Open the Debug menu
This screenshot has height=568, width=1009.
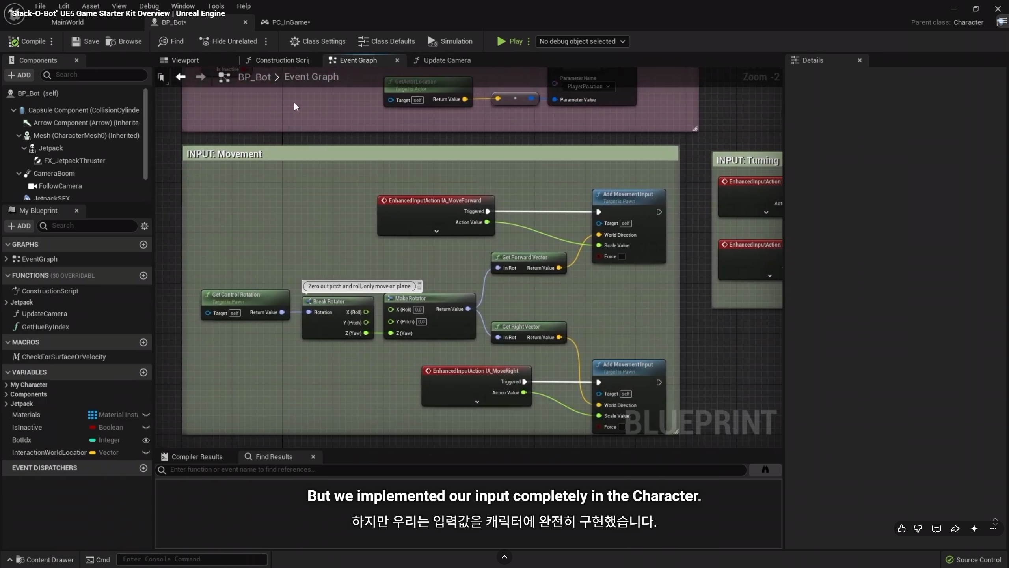pos(149,6)
